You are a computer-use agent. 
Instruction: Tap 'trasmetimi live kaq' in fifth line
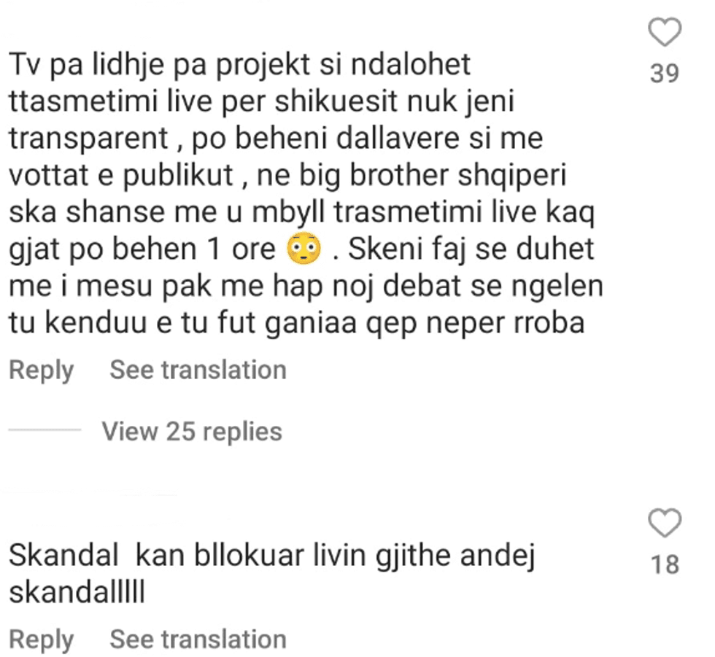coord(464,213)
